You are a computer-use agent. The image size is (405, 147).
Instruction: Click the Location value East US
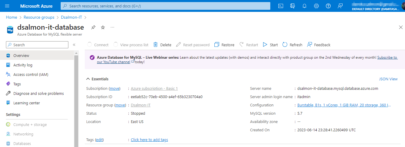(x=137, y=122)
